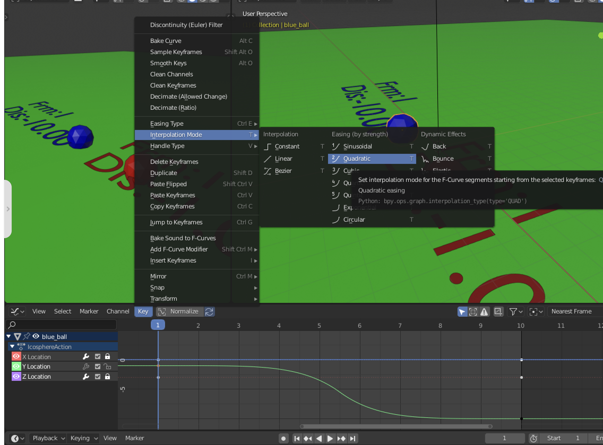
Task: Click the pin icon beside blue_ball
Action: [x=27, y=337]
